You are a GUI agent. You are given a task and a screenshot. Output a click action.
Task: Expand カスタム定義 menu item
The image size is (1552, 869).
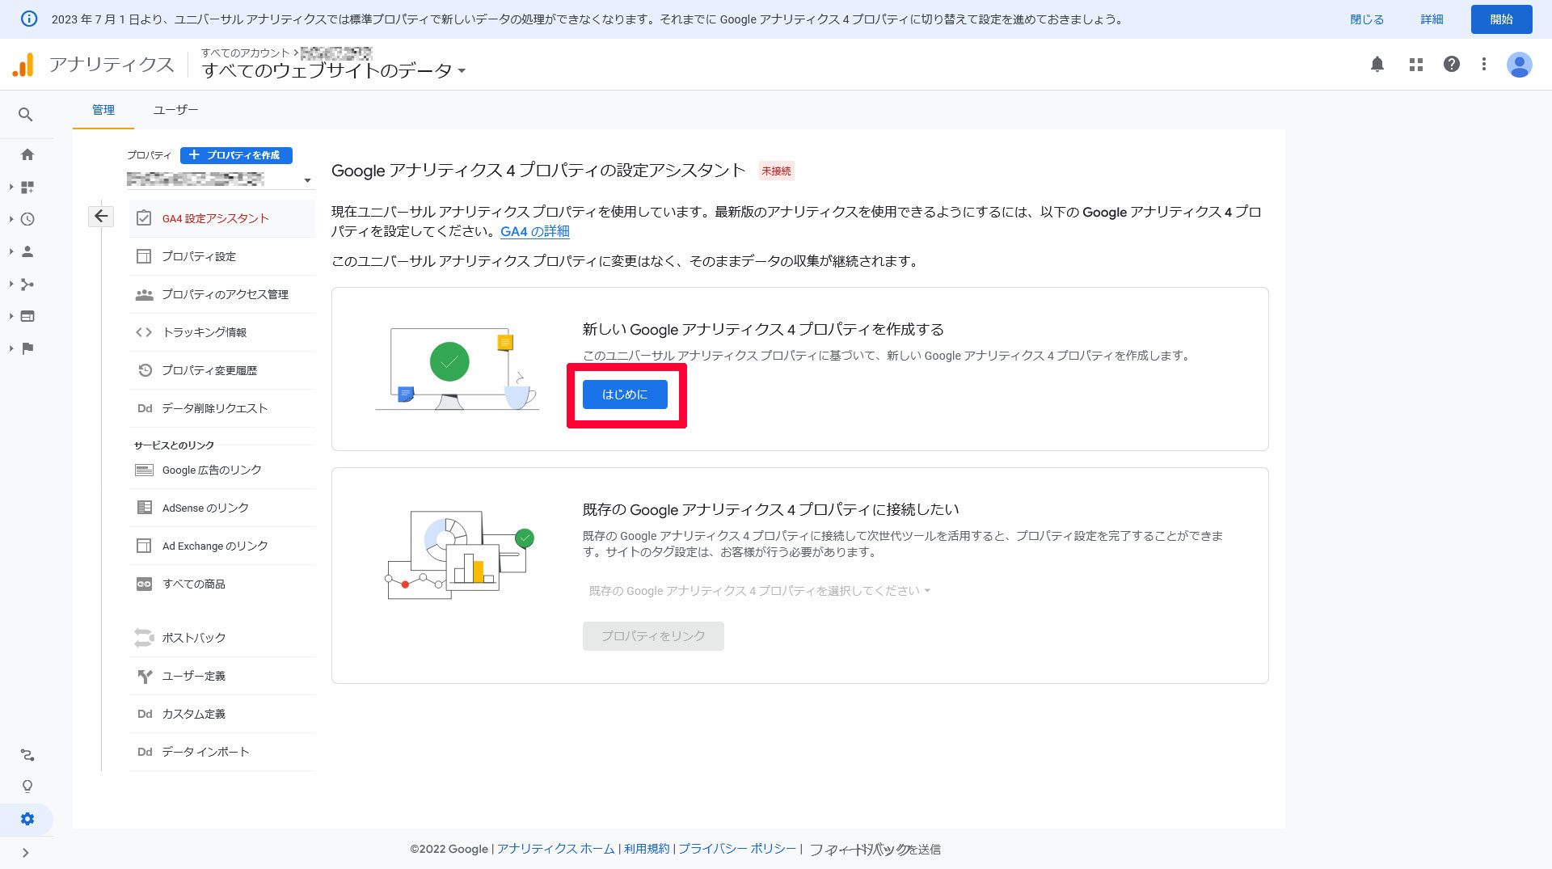(222, 714)
